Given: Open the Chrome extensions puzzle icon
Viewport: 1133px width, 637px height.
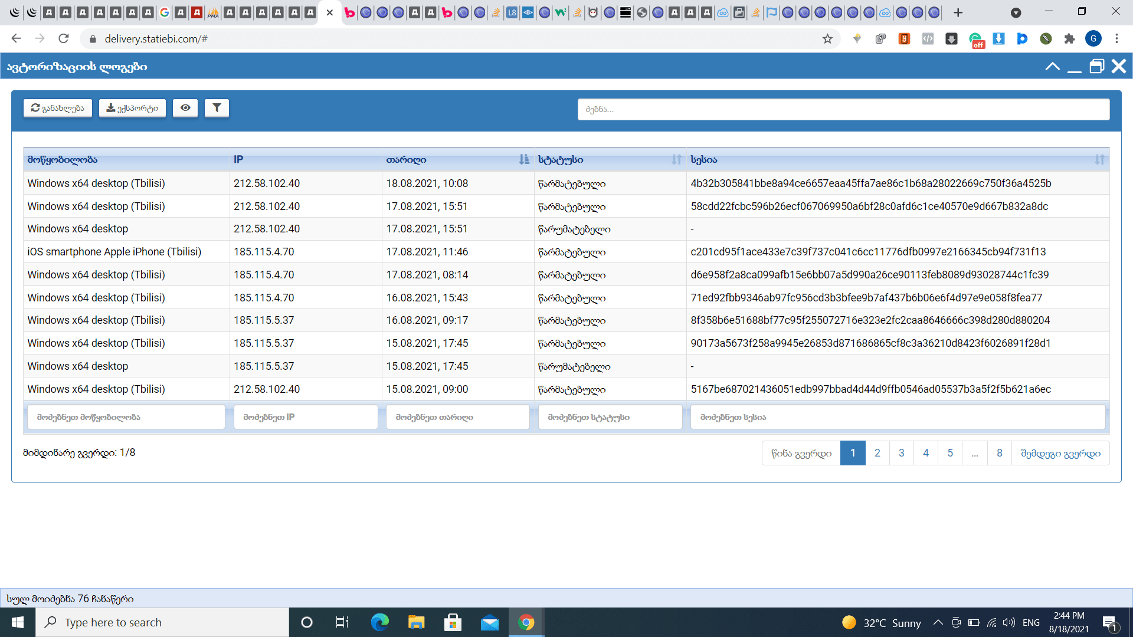Looking at the screenshot, I should pyautogui.click(x=1070, y=38).
